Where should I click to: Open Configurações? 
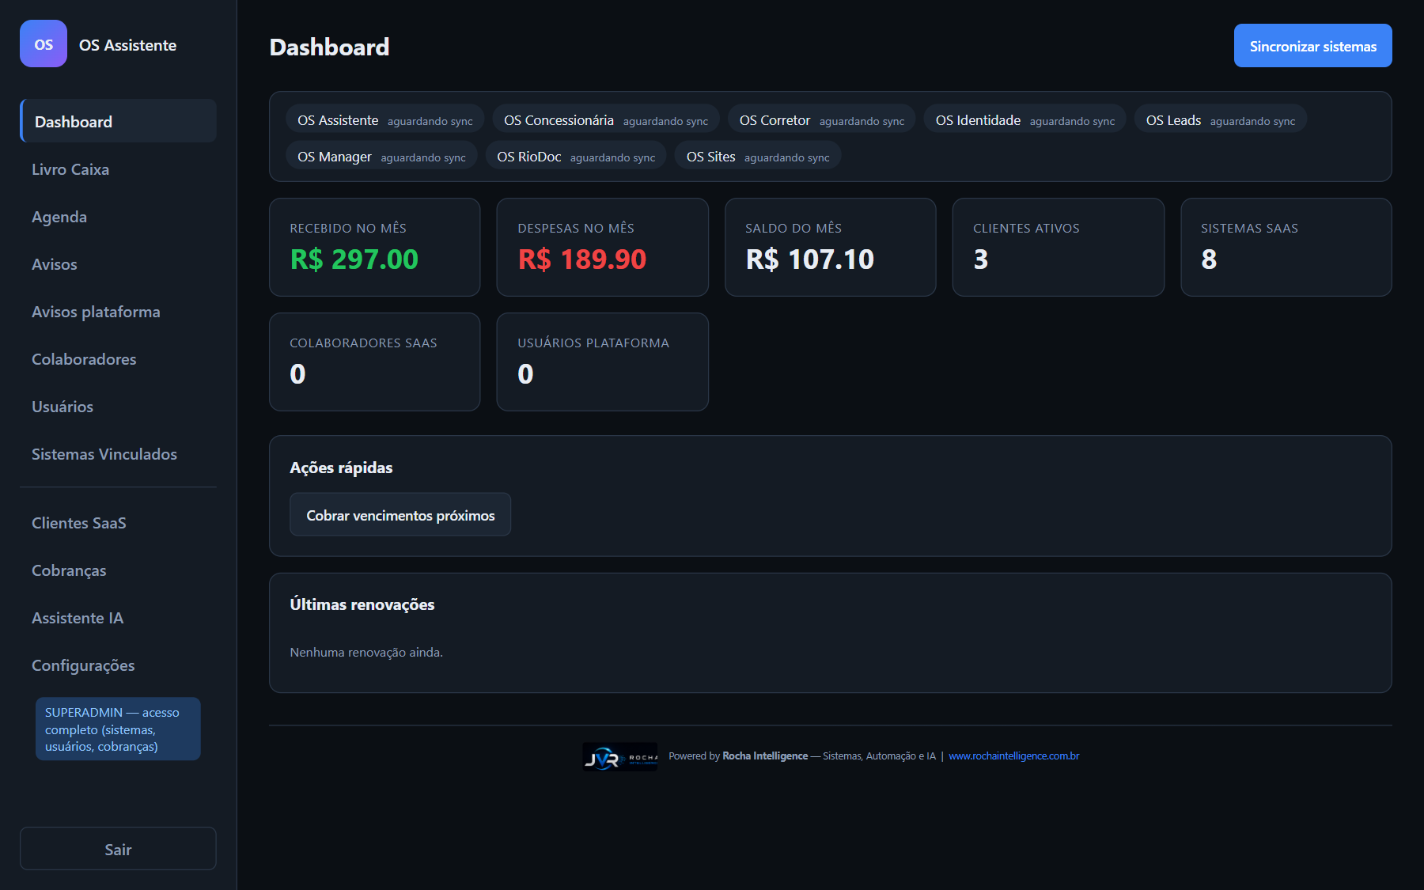(118, 665)
